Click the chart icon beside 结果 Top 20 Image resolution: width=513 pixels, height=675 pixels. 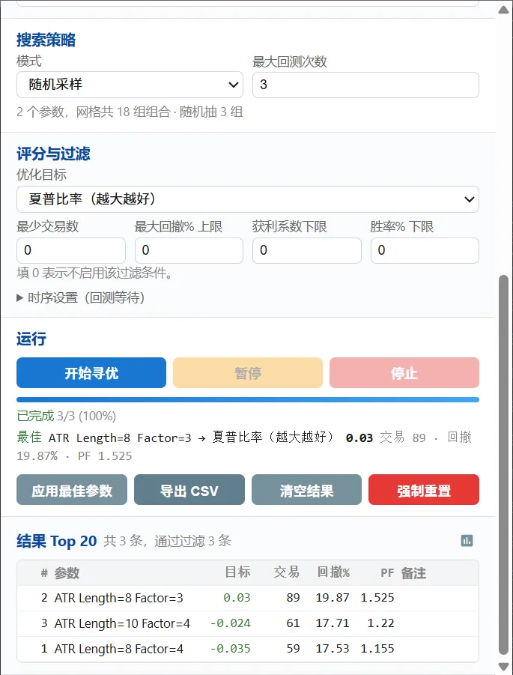[x=467, y=541]
